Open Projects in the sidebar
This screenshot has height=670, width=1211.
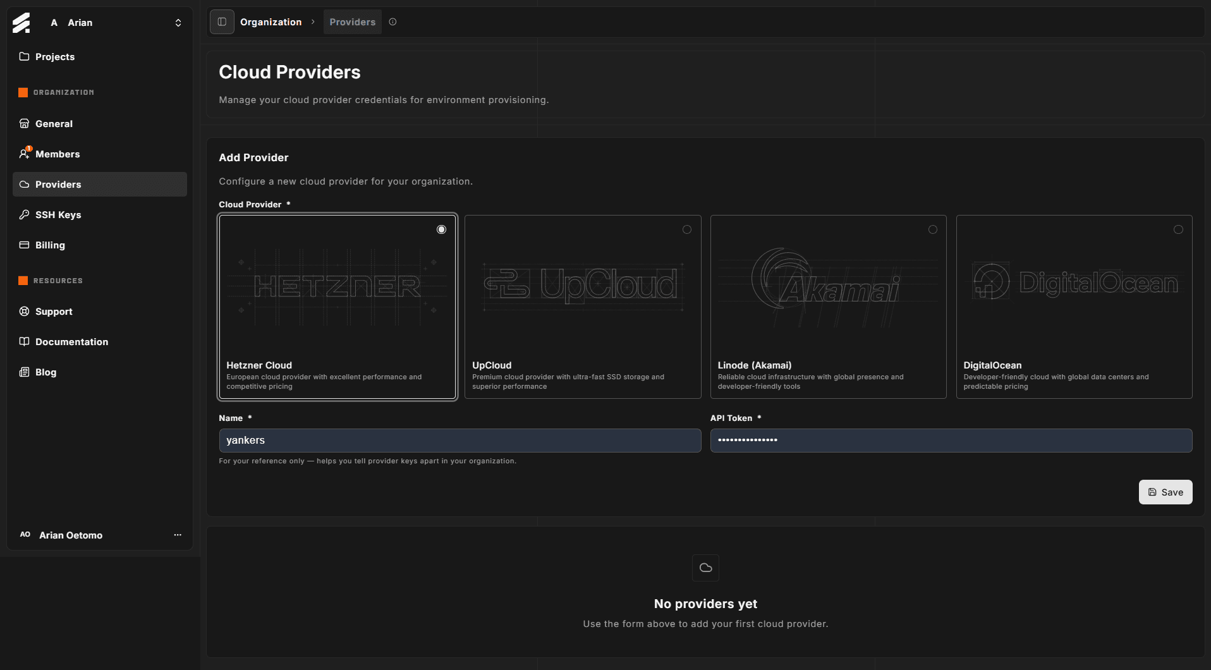point(100,56)
